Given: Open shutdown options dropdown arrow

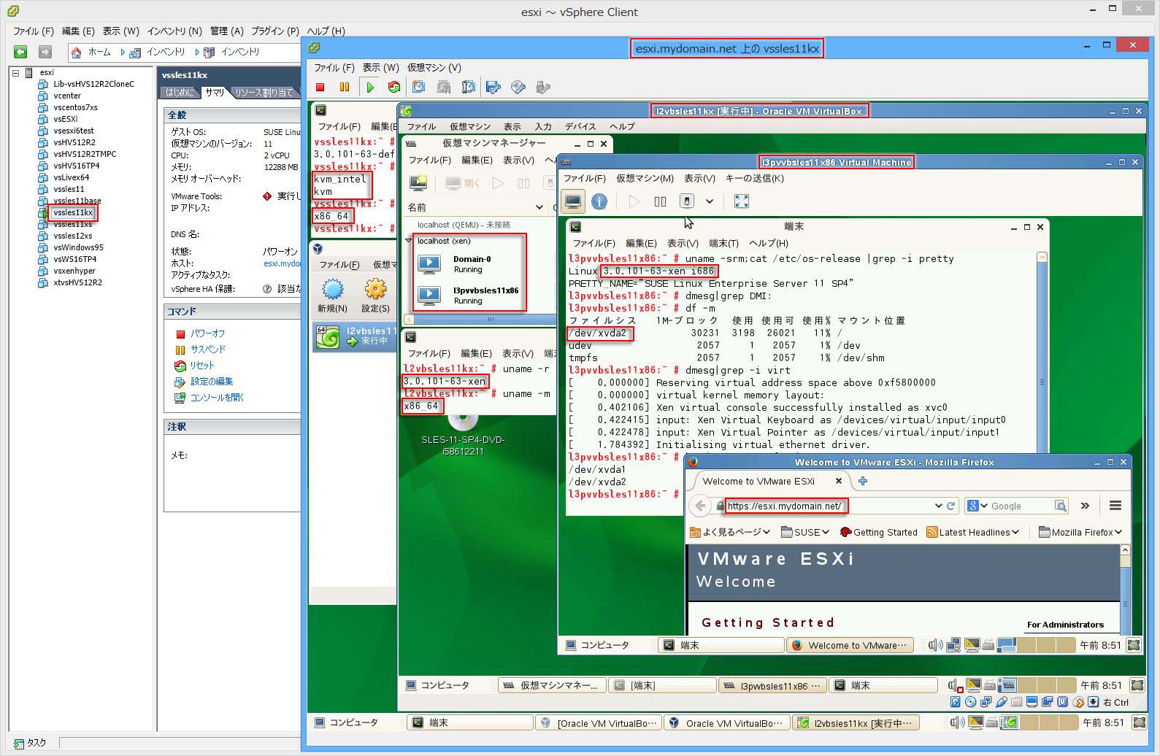Looking at the screenshot, I should click(x=709, y=201).
